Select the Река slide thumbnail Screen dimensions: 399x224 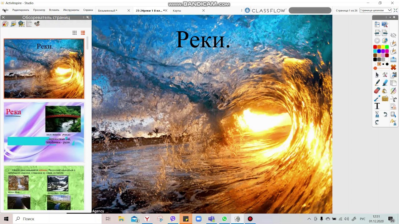[x=44, y=132]
